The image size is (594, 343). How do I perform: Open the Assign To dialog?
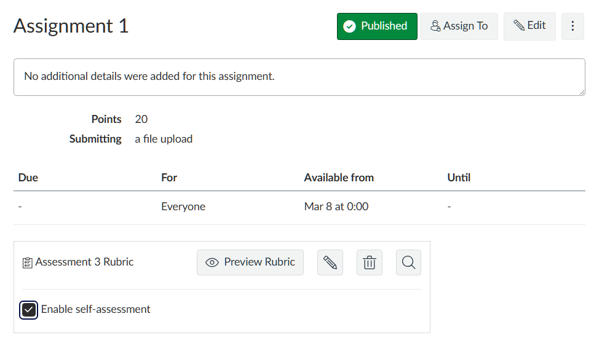click(459, 26)
